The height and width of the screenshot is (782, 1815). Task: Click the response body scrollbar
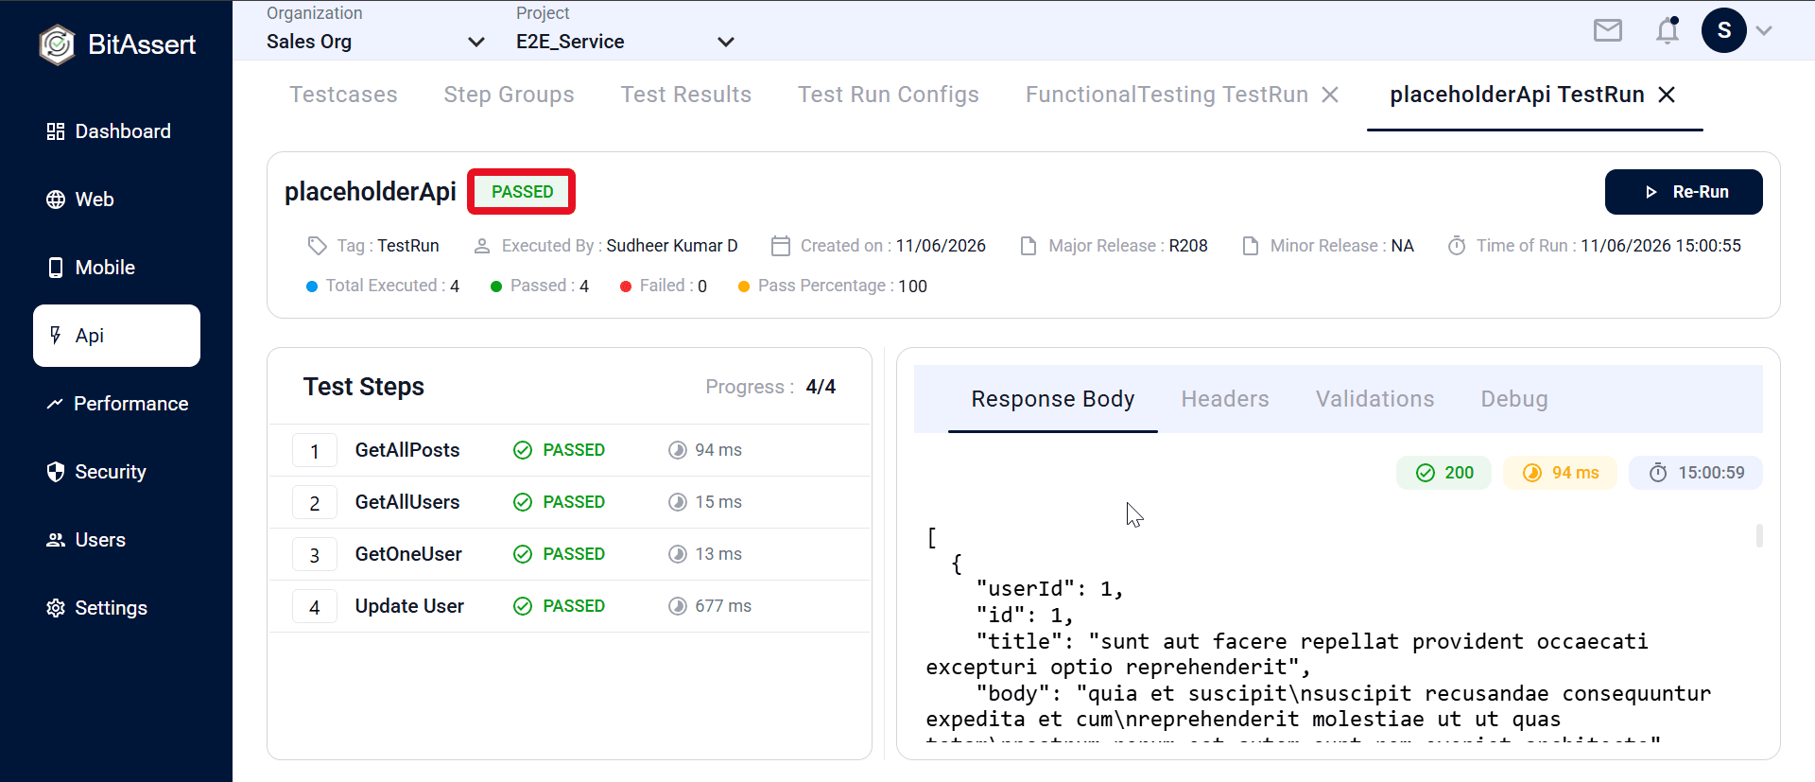[1759, 536]
